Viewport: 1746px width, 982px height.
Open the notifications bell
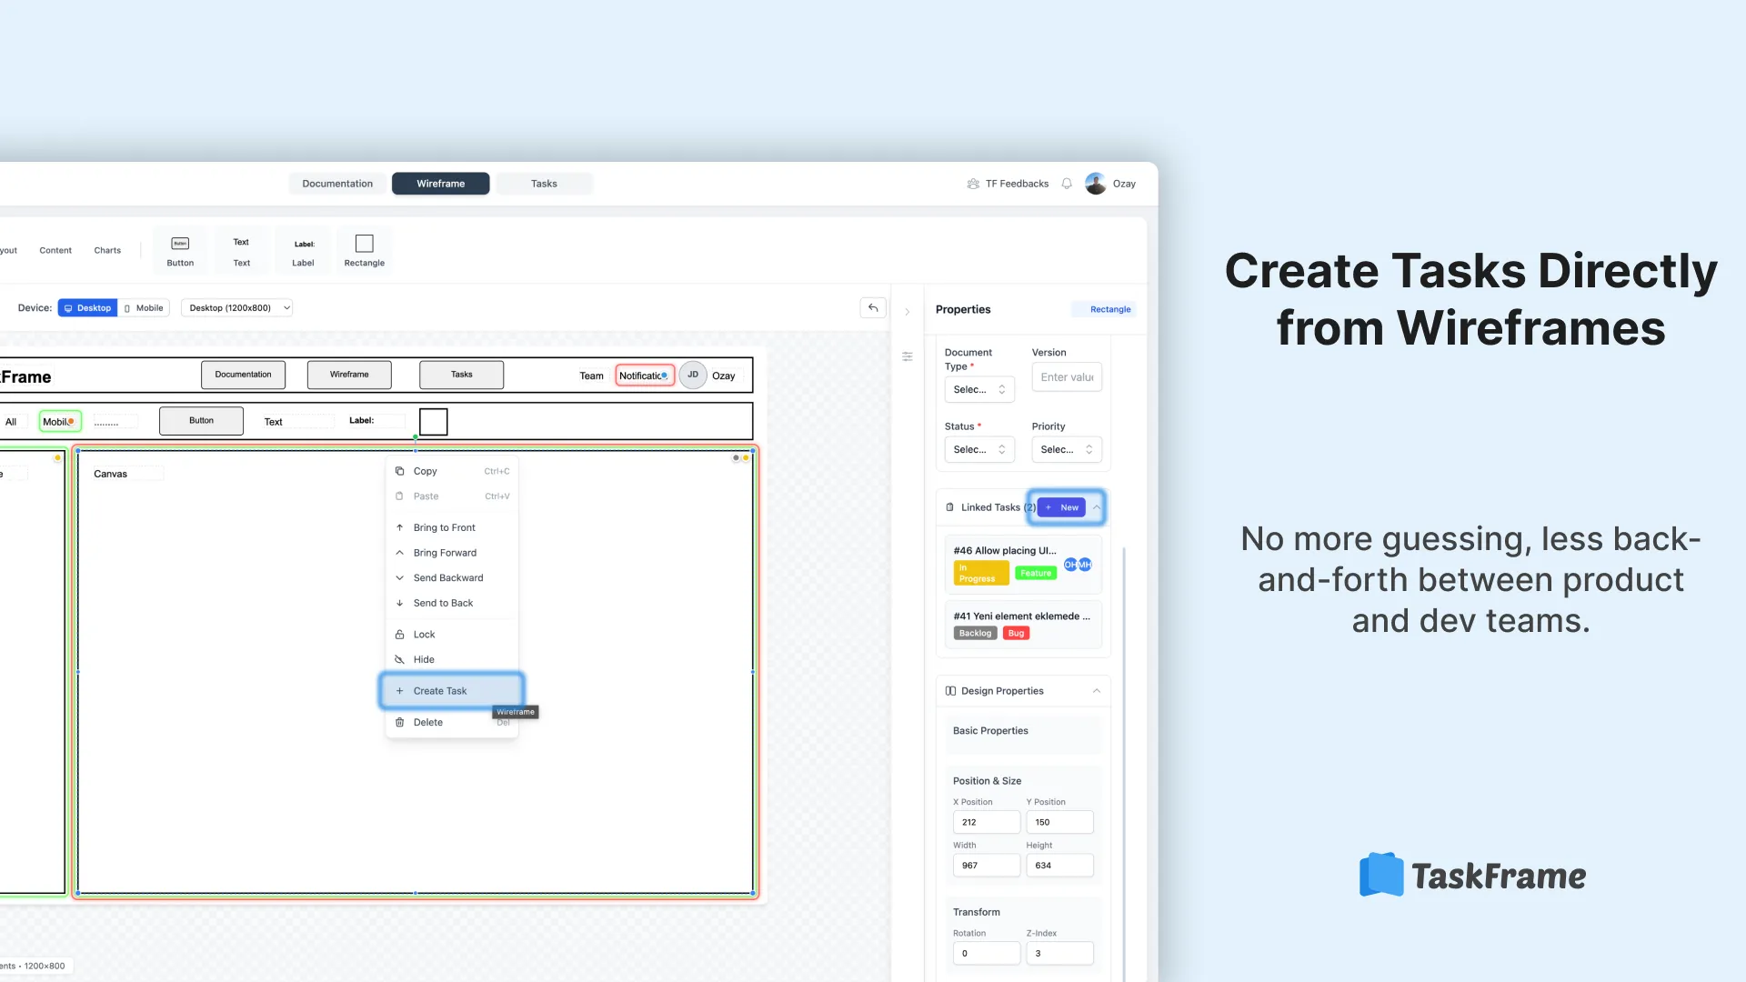1067,184
